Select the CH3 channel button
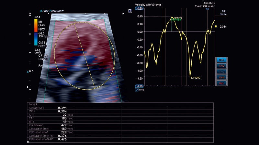 (221, 72)
